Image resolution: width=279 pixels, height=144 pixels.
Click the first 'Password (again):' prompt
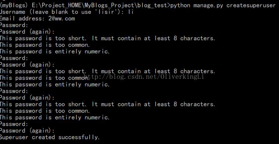pyautogui.click(x=27, y=32)
